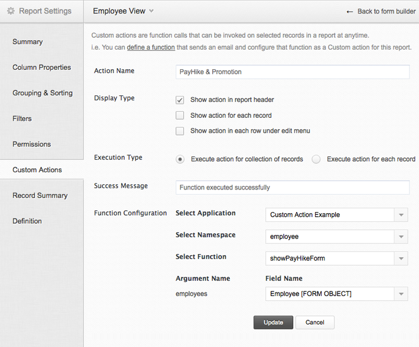Follow the 'define a function' link
The height and width of the screenshot is (347, 419).
pyautogui.click(x=151, y=47)
